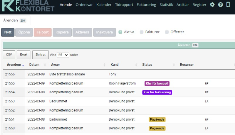The image size is (235, 135).
Task: Sort by Datum column arrows
Action: (x=45, y=65)
